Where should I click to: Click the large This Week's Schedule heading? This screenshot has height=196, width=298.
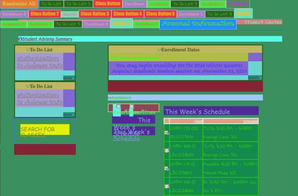[211, 111]
